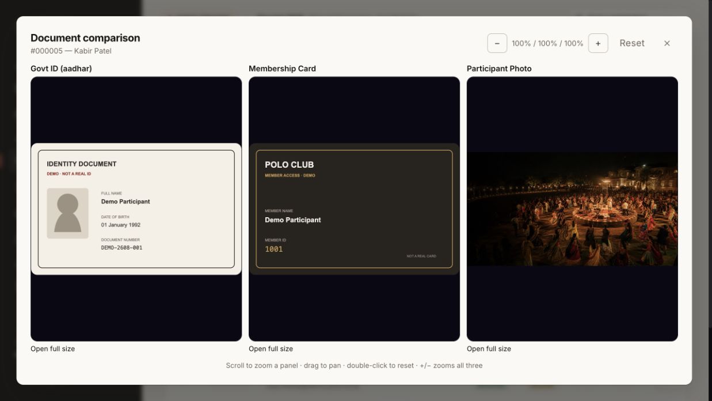
Task: Open full size under Participant Photo panel
Action: pos(489,349)
